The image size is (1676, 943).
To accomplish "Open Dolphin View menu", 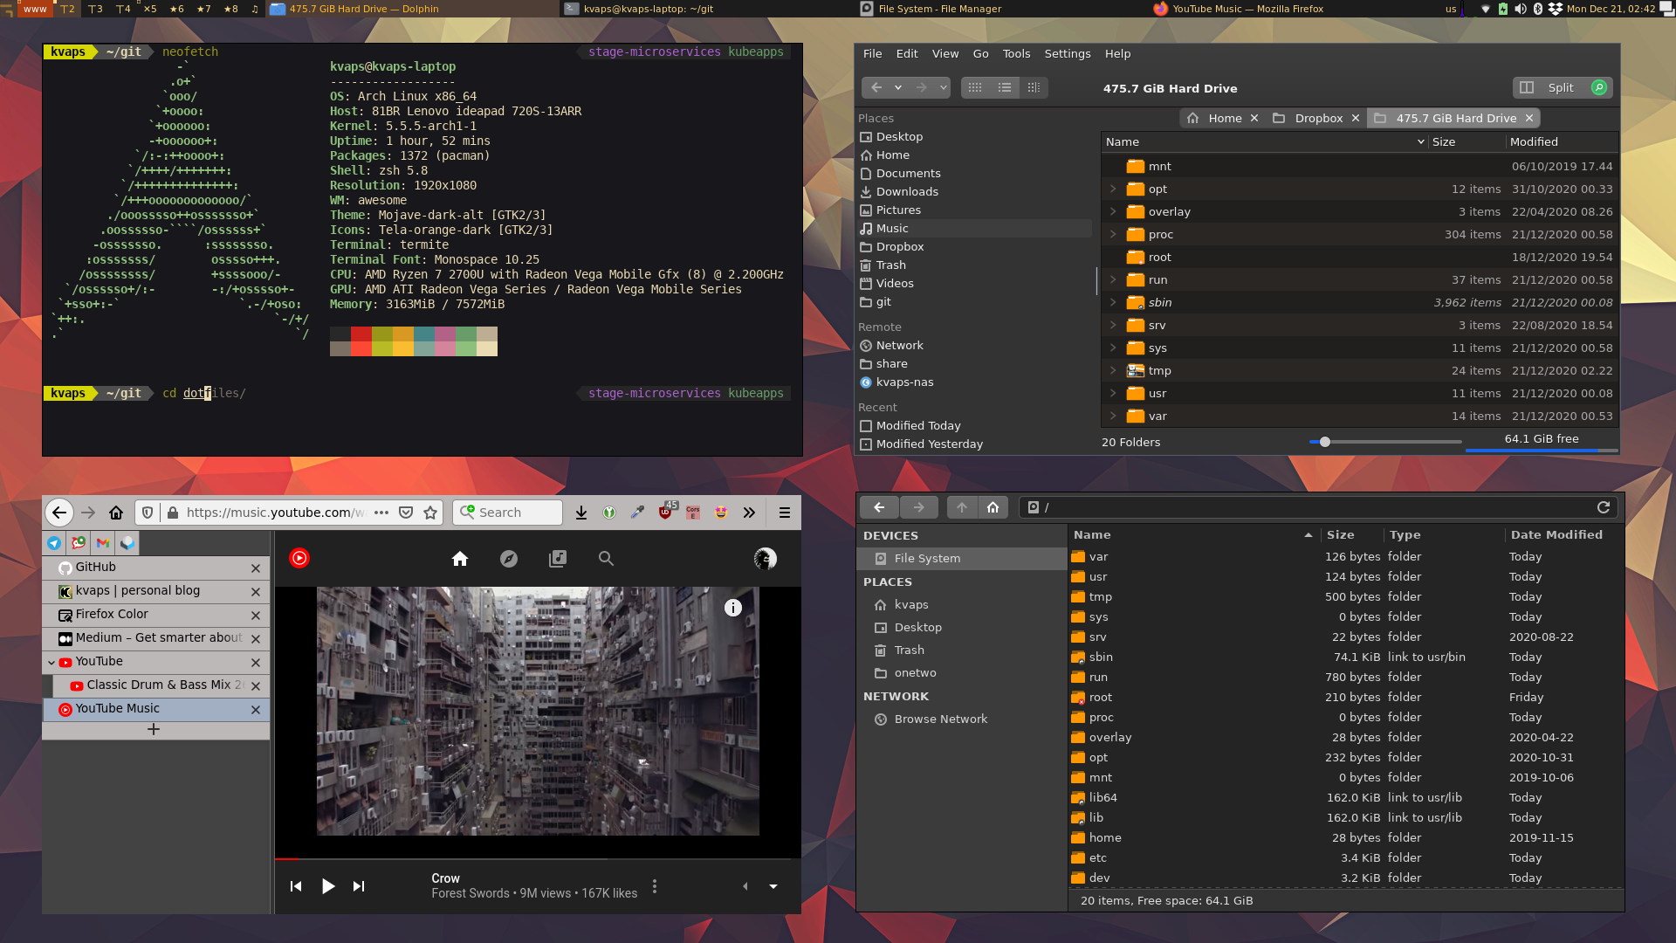I will 945,53.
